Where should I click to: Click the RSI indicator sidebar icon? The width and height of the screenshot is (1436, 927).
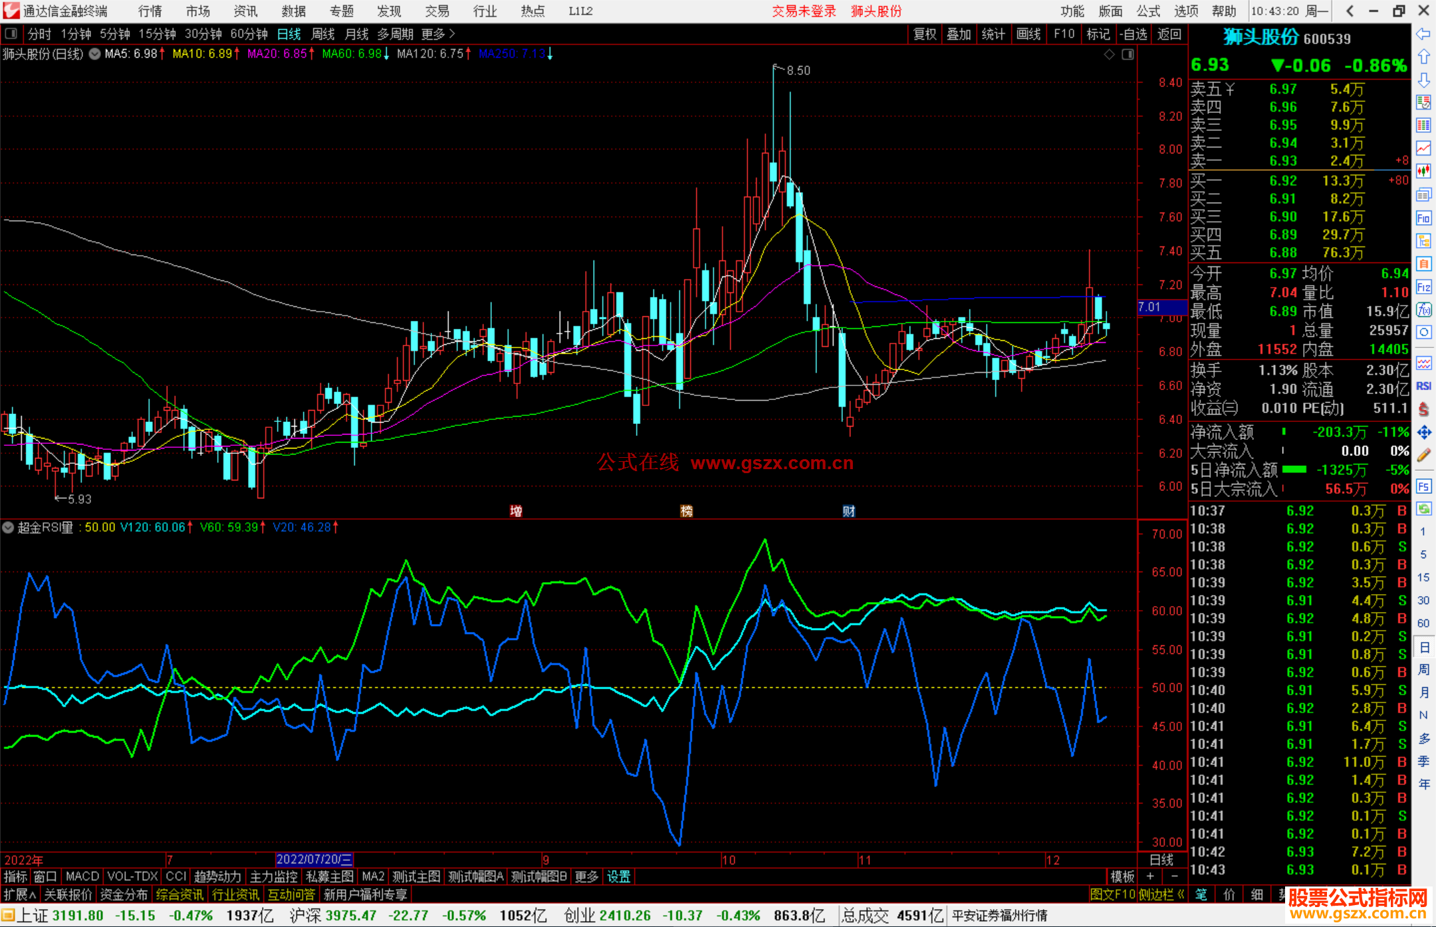point(1423,386)
